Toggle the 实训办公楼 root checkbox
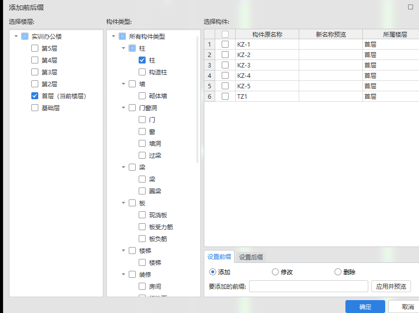419x313 pixels. click(25, 36)
